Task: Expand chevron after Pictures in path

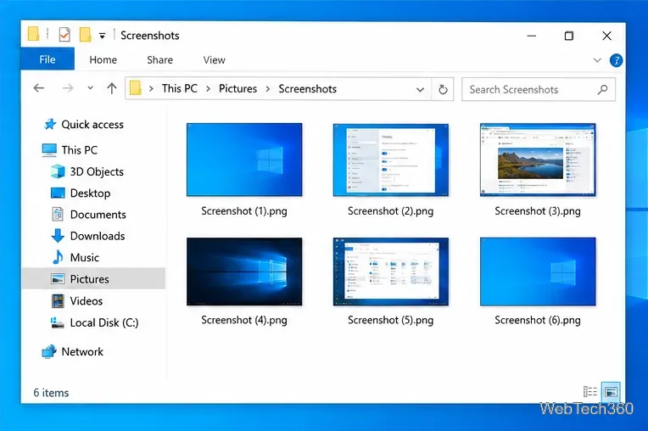Action: point(268,89)
